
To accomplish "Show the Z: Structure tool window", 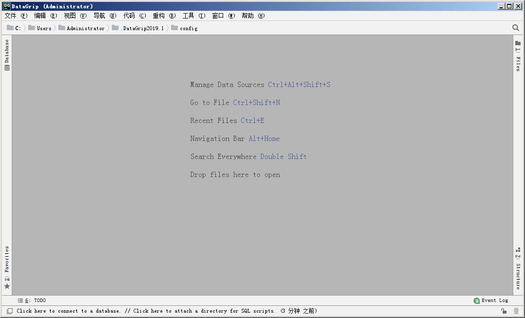I will (518, 268).
